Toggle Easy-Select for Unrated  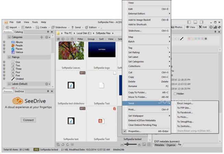tap(4, 79)
